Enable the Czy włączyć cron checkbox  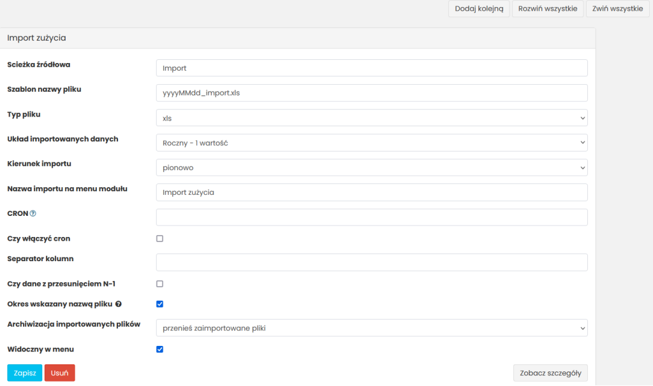(160, 238)
